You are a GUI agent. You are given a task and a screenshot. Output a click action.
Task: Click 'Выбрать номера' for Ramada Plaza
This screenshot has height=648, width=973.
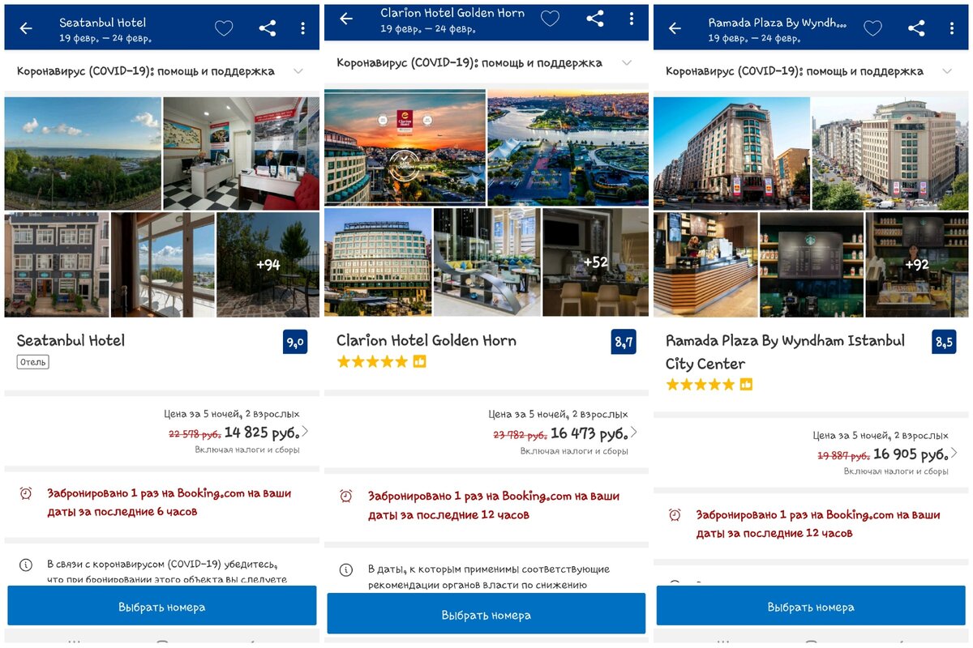[811, 606]
